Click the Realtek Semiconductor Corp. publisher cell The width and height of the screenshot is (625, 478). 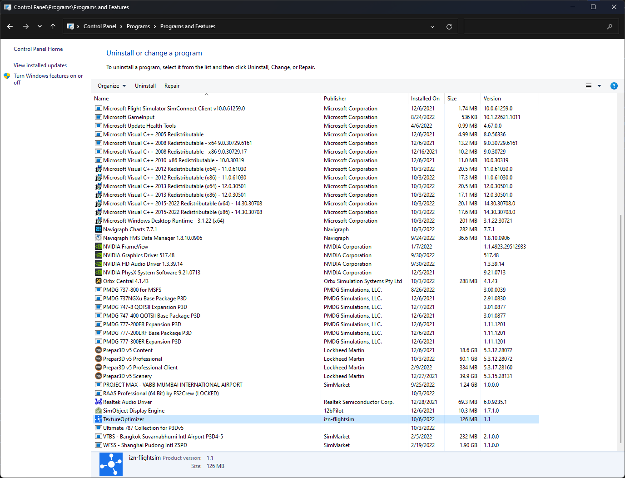(x=359, y=402)
